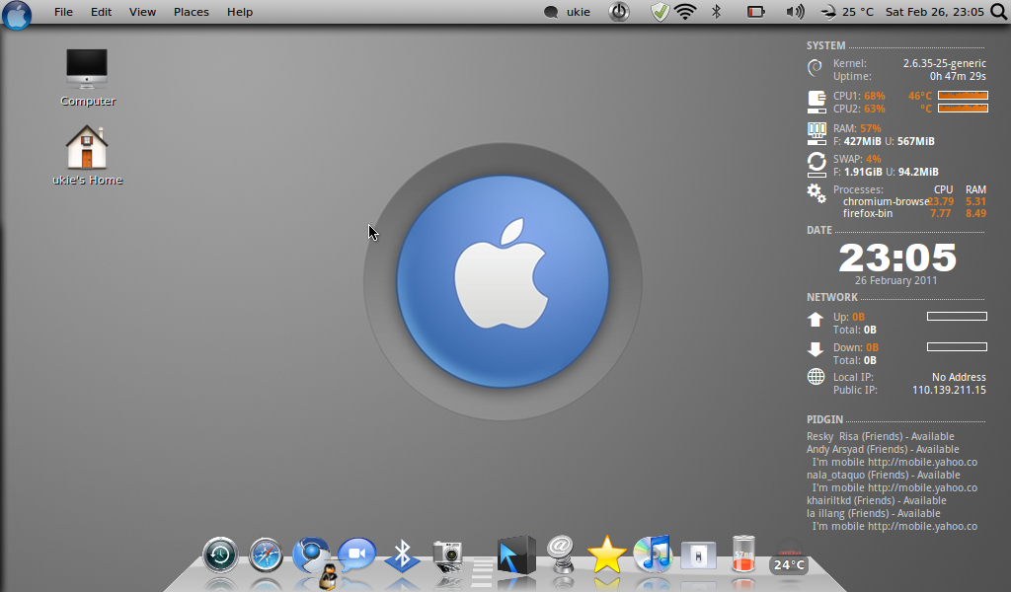Open the black cube cursor dock icon
The height and width of the screenshot is (592, 1011).
coord(516,555)
